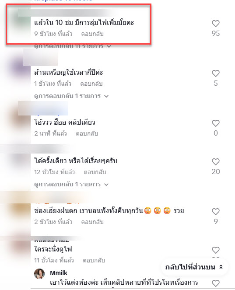The width and height of the screenshot is (235, 290).
Task: Reply to the 1-hour-ago comment
Action: 91,84
